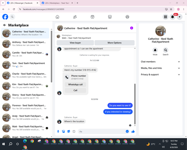Click the Facebook search magnifier icon

[x=12, y=17]
